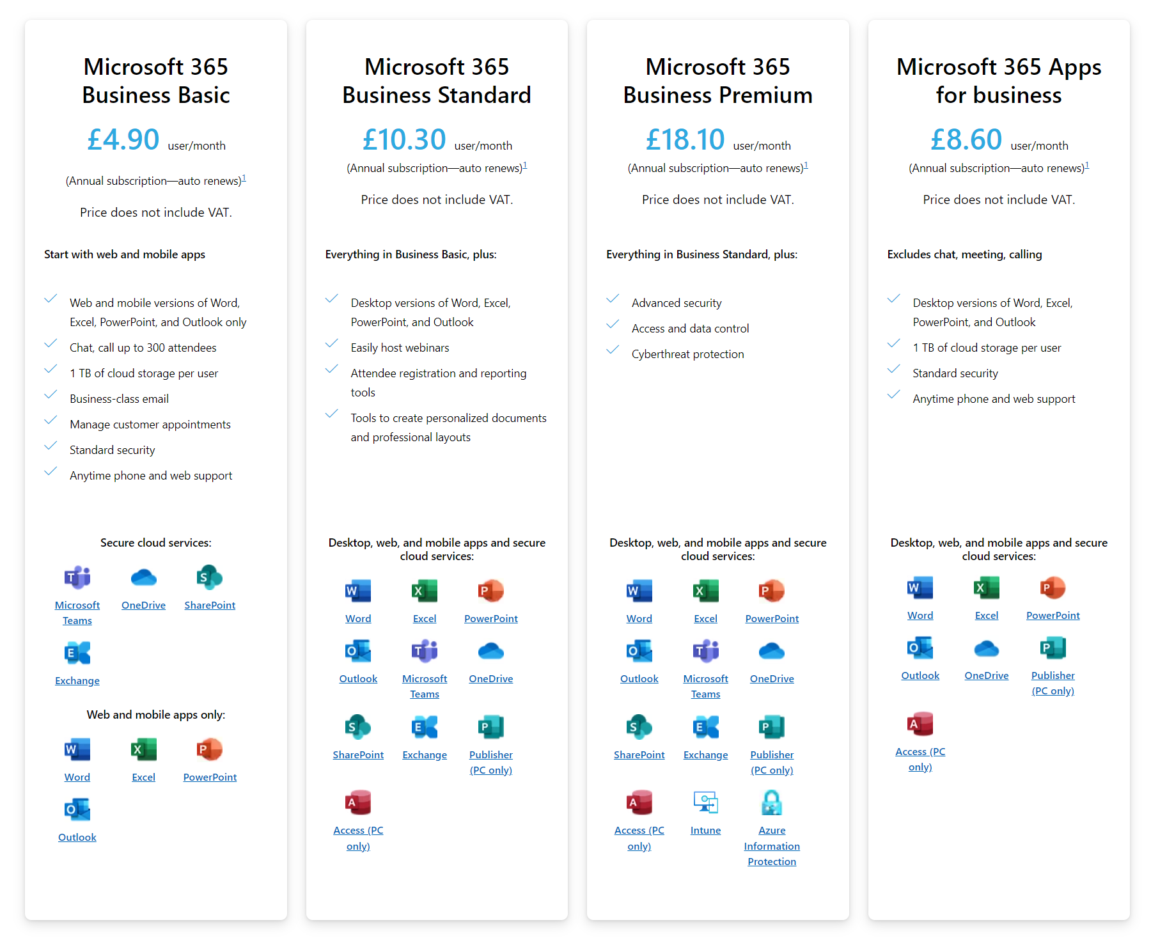Click the Exchange icon in Business Standard

click(425, 728)
